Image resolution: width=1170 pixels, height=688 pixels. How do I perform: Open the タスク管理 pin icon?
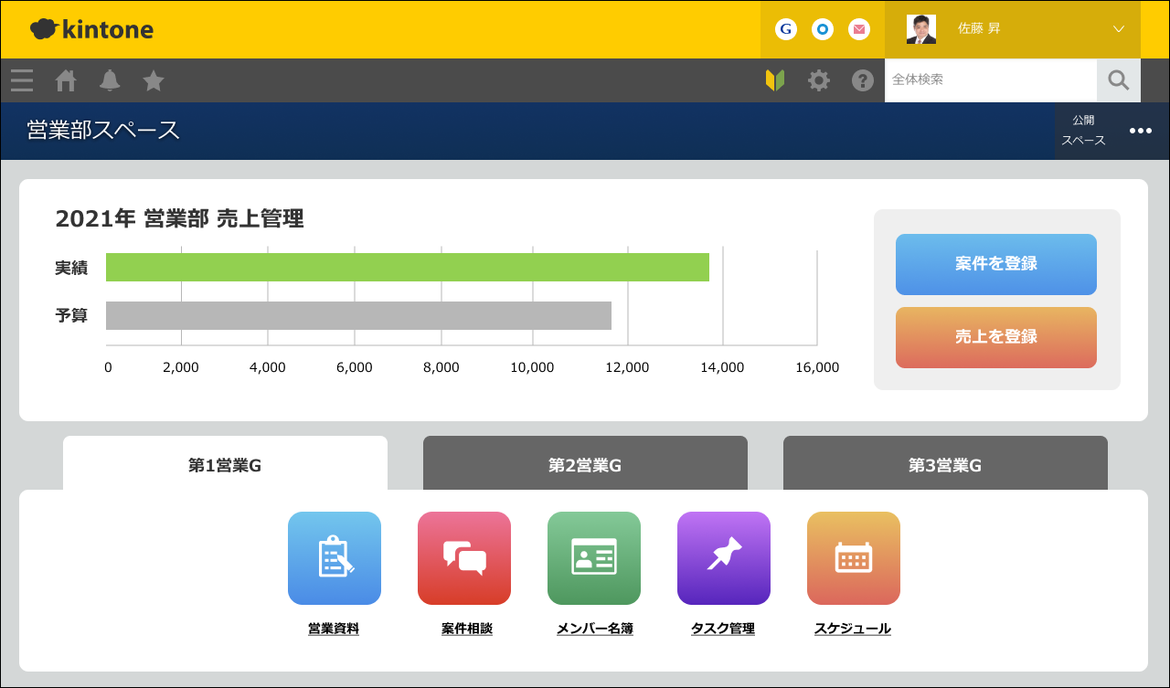pyautogui.click(x=724, y=558)
